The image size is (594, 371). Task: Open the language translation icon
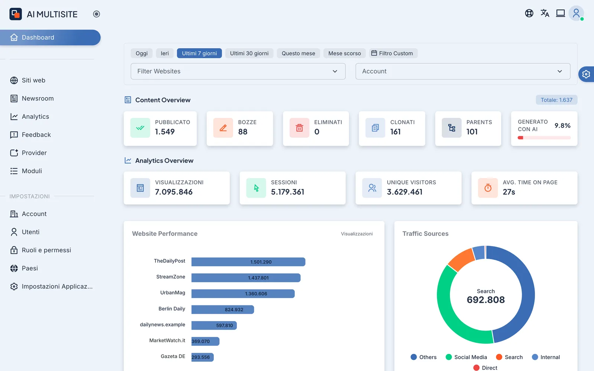545,13
